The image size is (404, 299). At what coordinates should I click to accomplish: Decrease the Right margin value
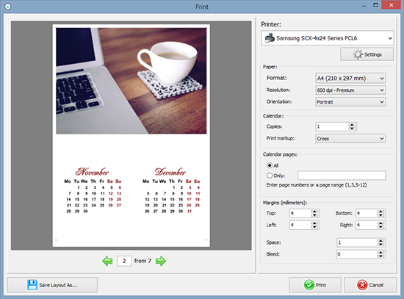point(380,227)
